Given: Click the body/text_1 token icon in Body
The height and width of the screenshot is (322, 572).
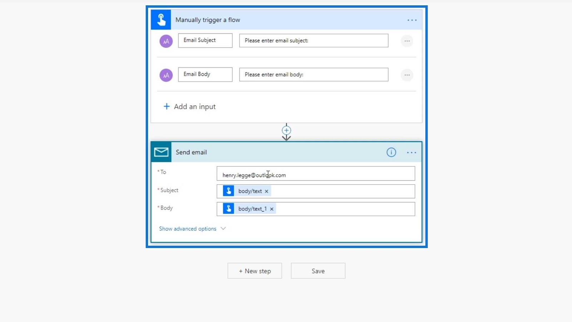Looking at the screenshot, I should pos(228,209).
